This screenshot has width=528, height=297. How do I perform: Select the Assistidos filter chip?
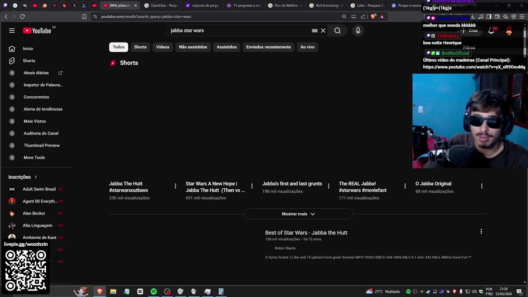coord(227,47)
